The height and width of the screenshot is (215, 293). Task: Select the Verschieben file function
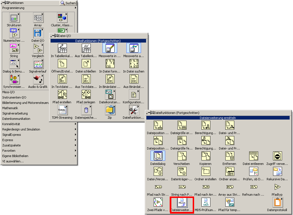pos(182,156)
